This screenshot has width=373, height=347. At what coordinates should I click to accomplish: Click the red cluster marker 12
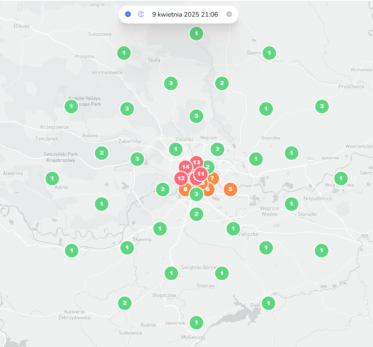coord(180,178)
